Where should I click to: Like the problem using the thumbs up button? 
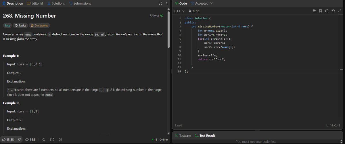pyautogui.click(x=9, y=139)
